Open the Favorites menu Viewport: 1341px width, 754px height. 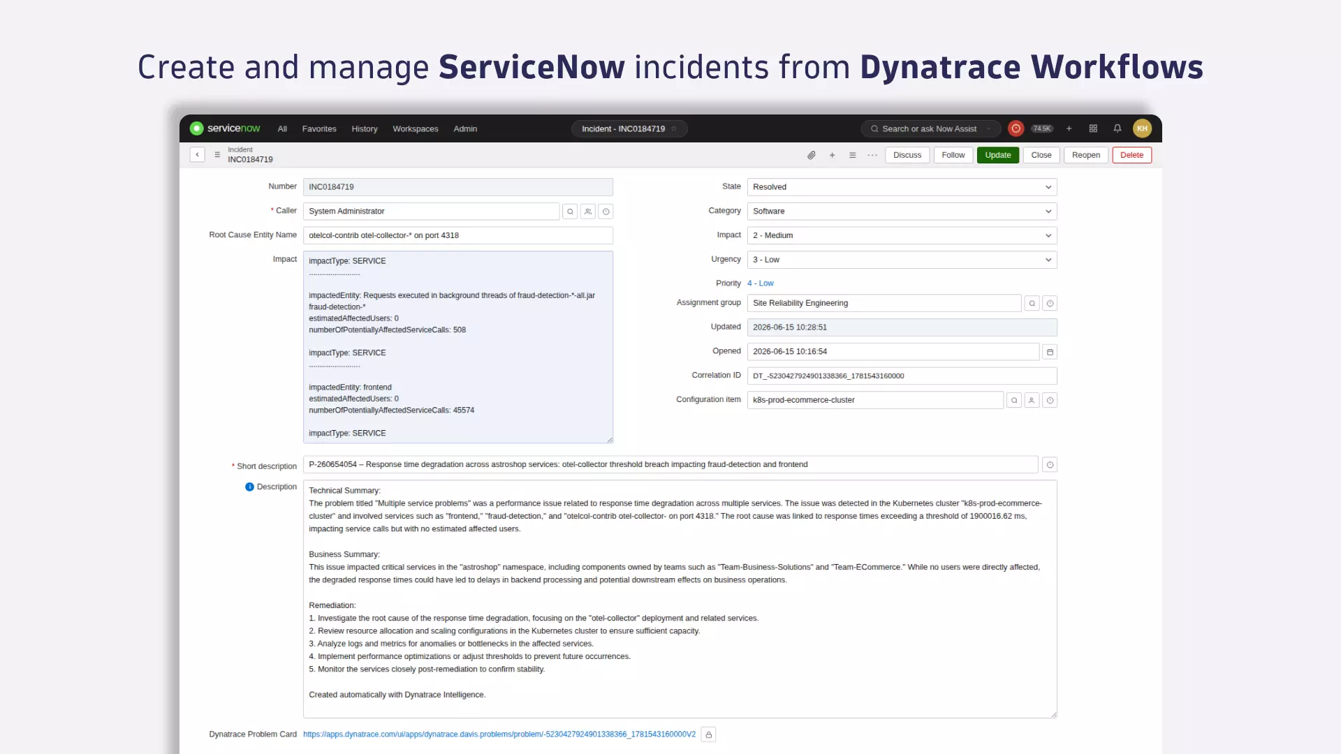click(319, 128)
